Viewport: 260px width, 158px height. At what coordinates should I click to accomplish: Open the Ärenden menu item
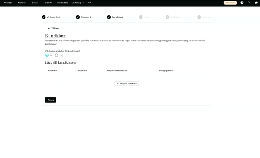[x=8, y=3]
